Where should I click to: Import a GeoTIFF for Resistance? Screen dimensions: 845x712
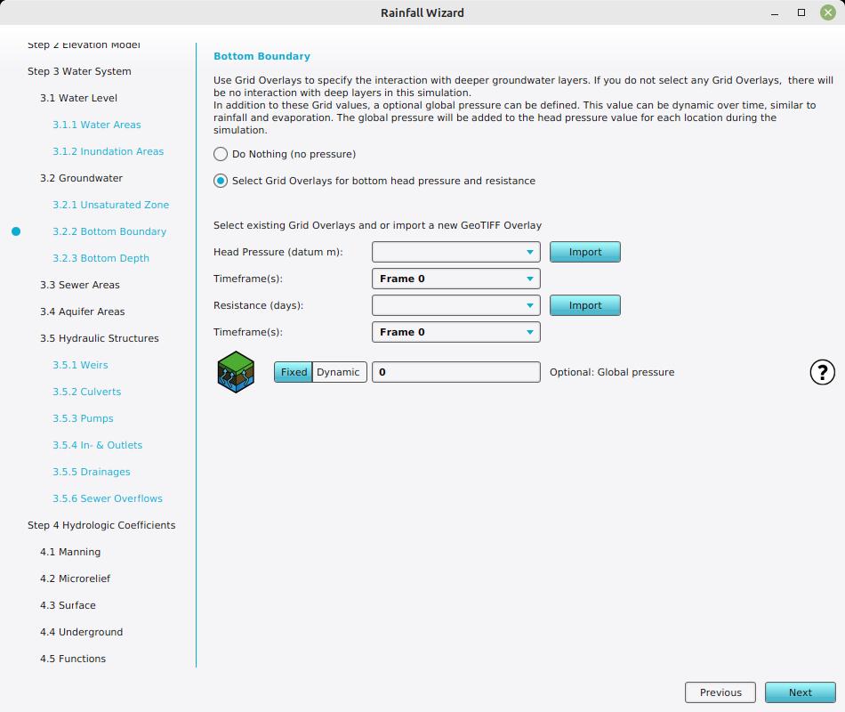pos(584,305)
